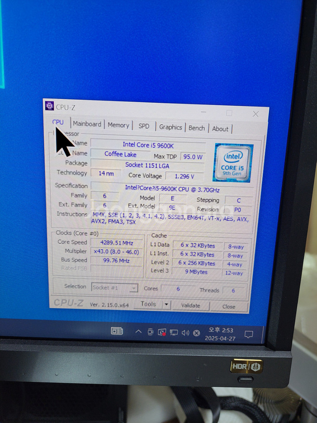This screenshot has height=423, width=317.
Task: Click the circled X tray icon
Action: (x=197, y=333)
